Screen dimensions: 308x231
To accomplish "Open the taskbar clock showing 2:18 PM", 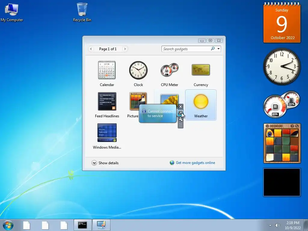I will coord(293,225).
